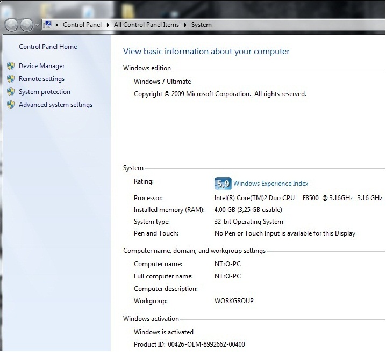
Task: Click the Product ID 00426-OEM-8992662-00400
Action: click(189, 344)
